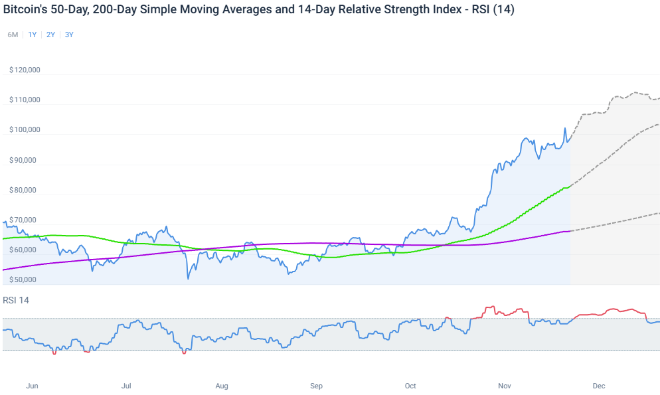The image size is (660, 395).
Task: Click the Jun axis label
Action: [32, 386]
